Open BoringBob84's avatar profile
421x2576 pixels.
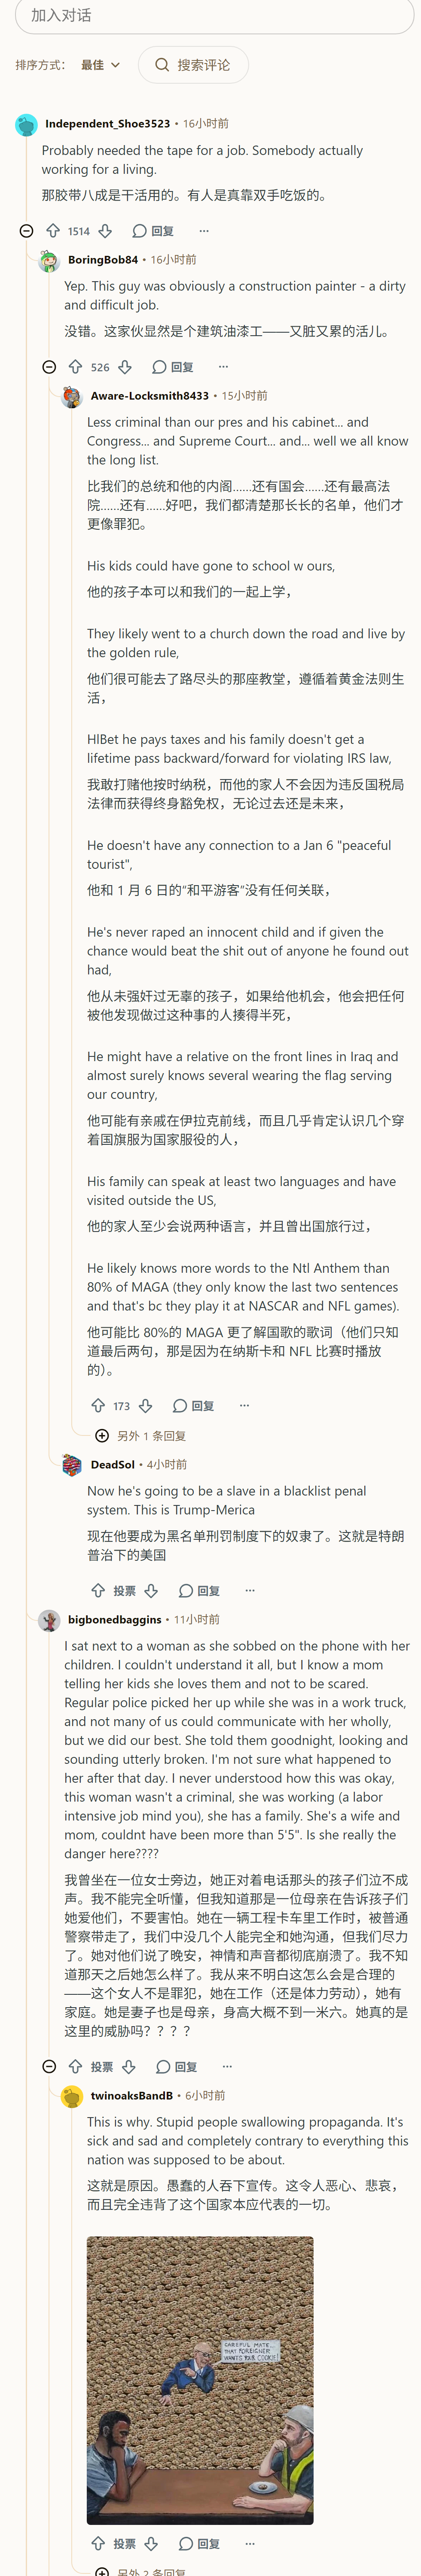pos(49,260)
